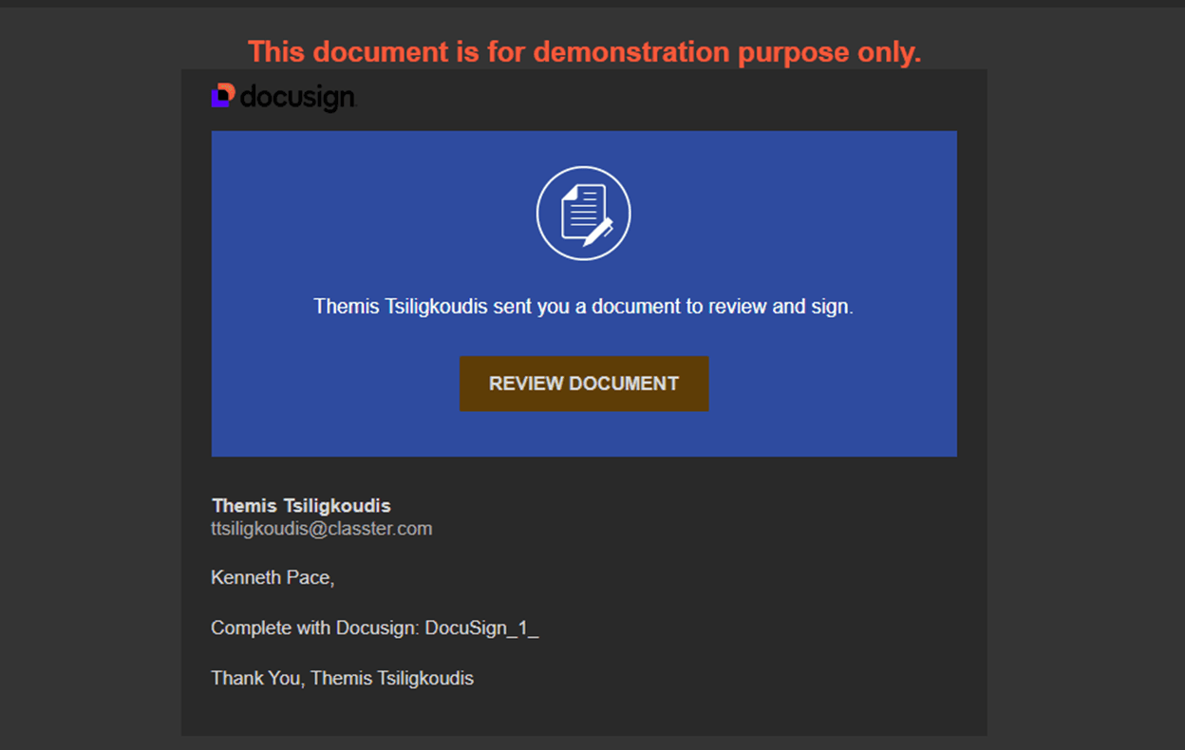The height and width of the screenshot is (750, 1185).
Task: Click the document-and-pen signing icon
Action: [584, 214]
